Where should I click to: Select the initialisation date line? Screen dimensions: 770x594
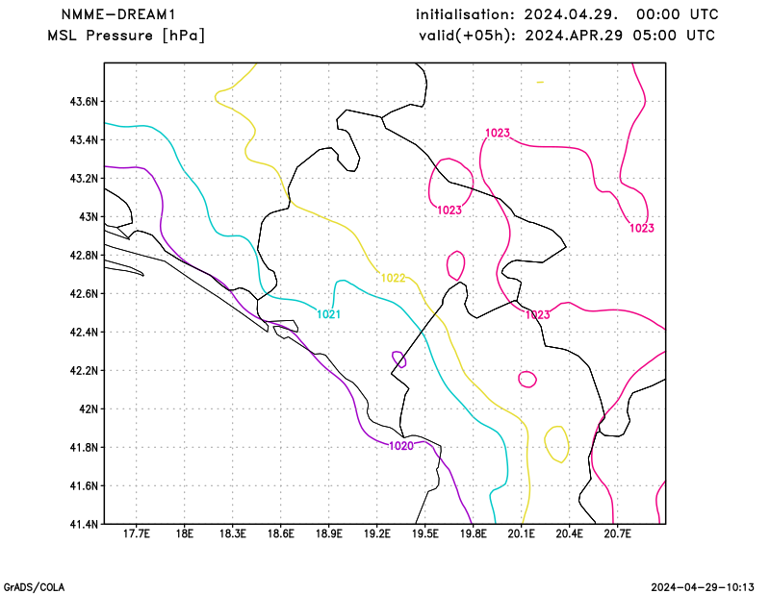point(567,14)
